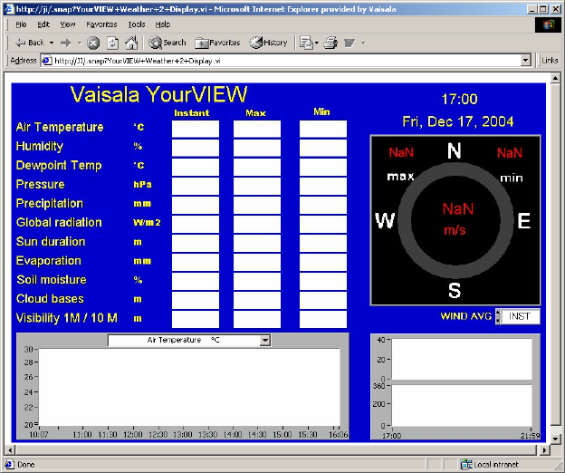This screenshot has width=565, height=473.
Task: Click the Global radiation label
Action: pyautogui.click(x=59, y=222)
